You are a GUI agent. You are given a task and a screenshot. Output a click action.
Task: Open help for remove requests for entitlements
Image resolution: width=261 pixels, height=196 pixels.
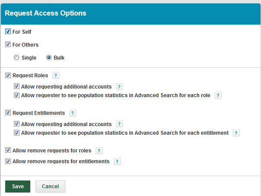point(117,161)
